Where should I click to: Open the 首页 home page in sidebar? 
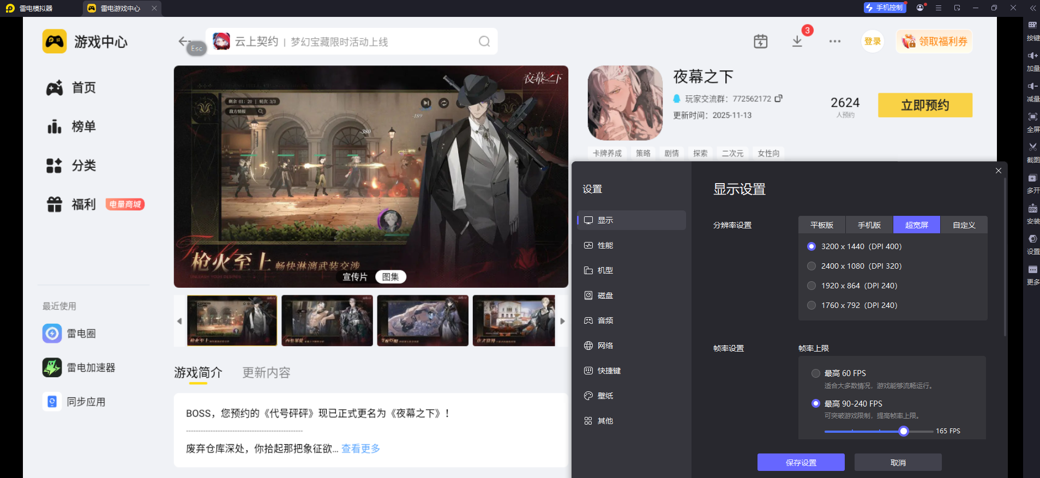[x=71, y=88]
